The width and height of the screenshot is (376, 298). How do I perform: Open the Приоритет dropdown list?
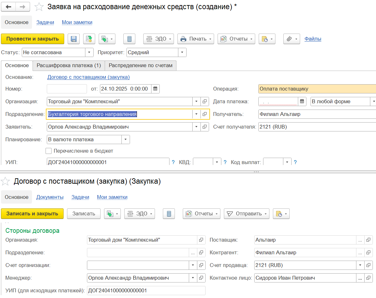[182, 53]
